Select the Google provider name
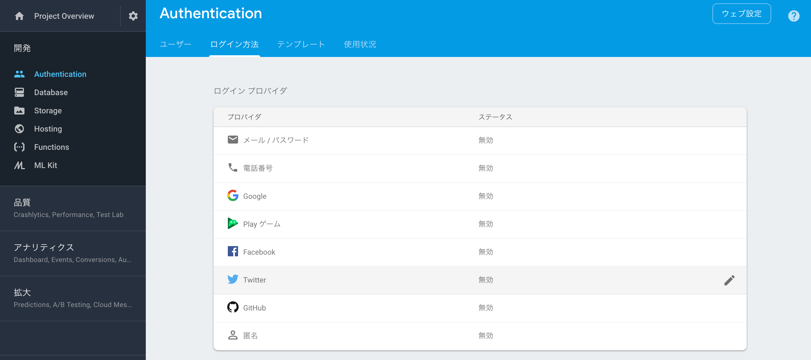811x360 pixels. click(x=255, y=196)
